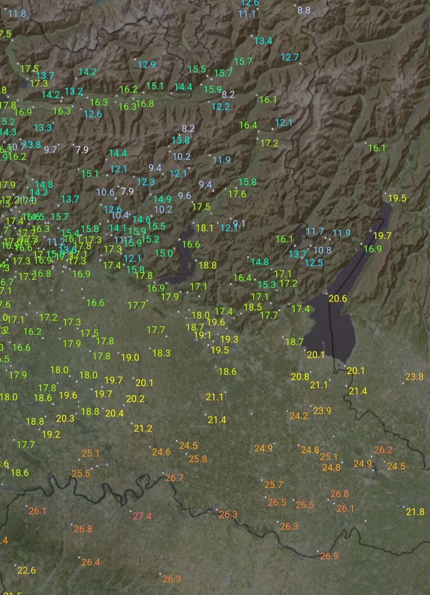Select the 13.2 temperature value
The width and height of the screenshot is (430, 595).
[73, 92]
